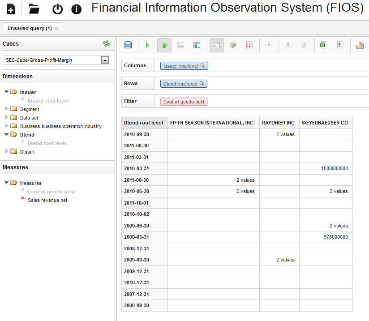Click the Issuer root level column chip
Viewport: 369px width, 321px height.
tap(184, 66)
